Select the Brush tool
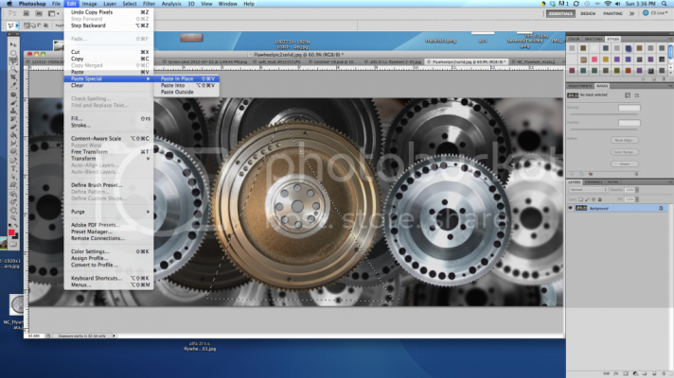 pyautogui.click(x=13, y=103)
